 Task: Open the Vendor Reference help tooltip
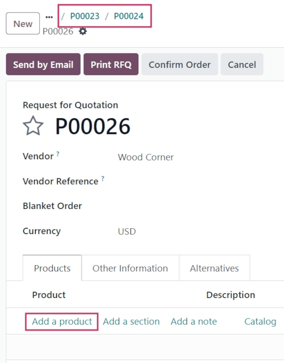coord(103,179)
